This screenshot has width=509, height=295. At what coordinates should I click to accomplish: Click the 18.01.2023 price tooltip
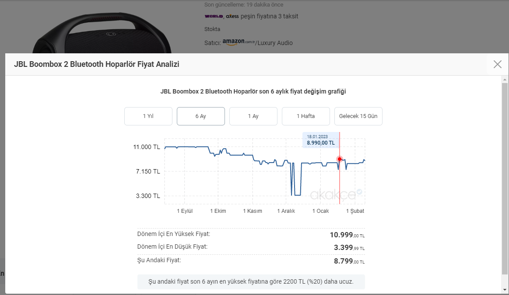click(x=321, y=140)
